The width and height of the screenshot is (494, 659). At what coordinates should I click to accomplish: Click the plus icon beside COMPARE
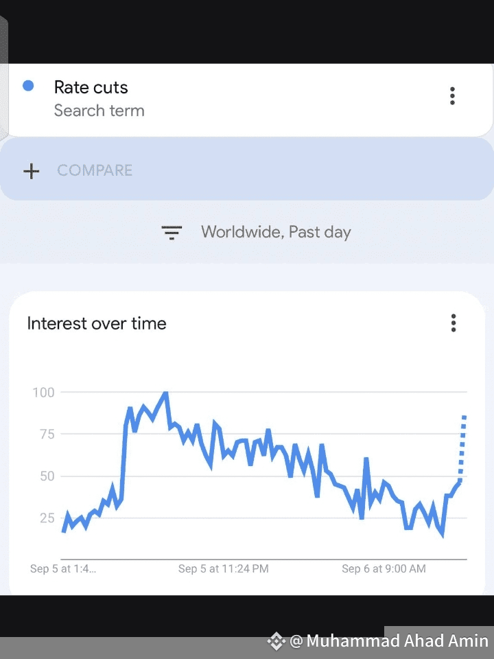32,171
